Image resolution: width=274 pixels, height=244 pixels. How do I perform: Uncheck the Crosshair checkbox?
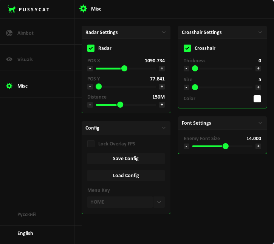click(187, 48)
